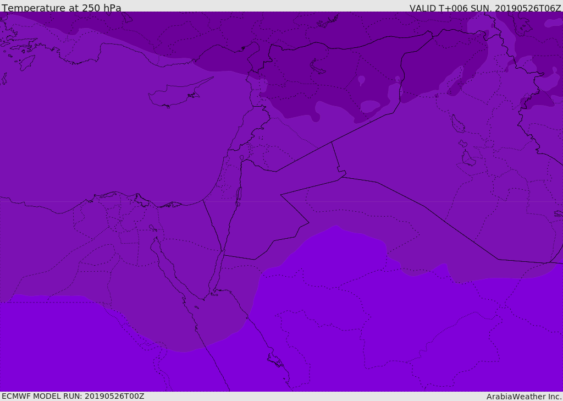Click the island of Cyprus on the map
Screen dimensions: 563x401
(181, 92)
